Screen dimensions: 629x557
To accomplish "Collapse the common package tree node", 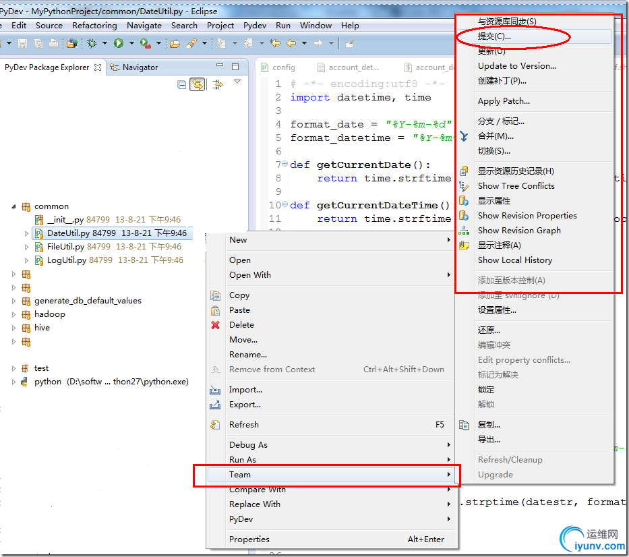I will (x=14, y=206).
